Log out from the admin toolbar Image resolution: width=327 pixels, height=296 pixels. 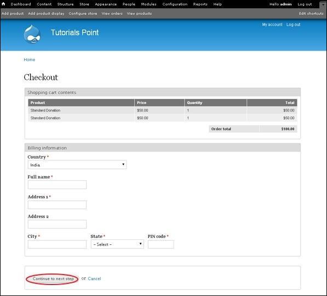pyautogui.click(x=305, y=4)
